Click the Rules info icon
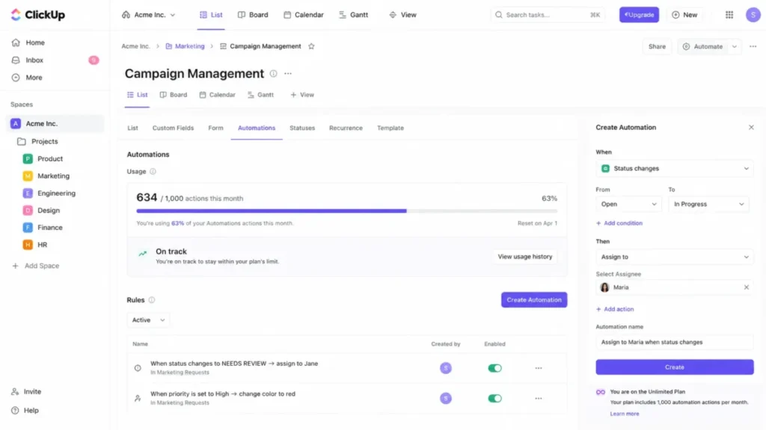766x430 pixels. pos(152,300)
